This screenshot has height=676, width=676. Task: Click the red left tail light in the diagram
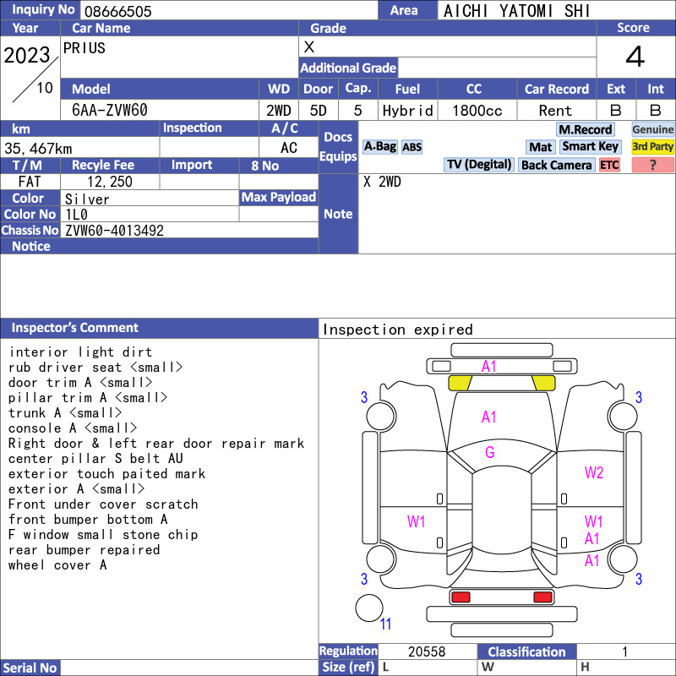coord(461,597)
